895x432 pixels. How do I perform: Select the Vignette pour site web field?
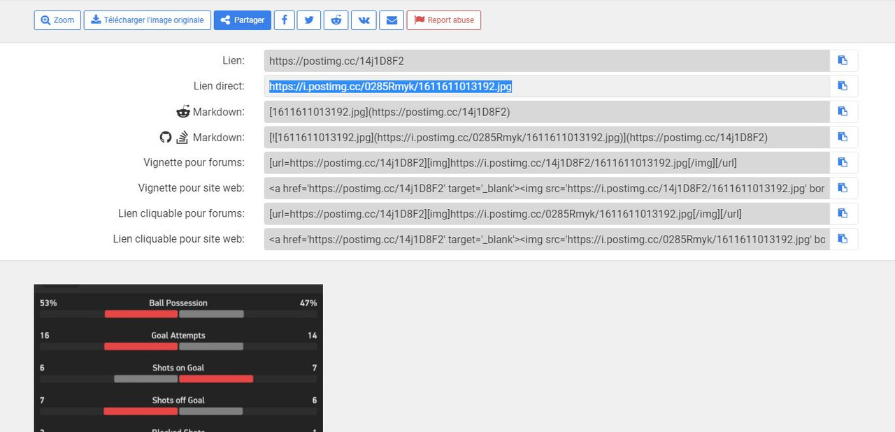pyautogui.click(x=547, y=188)
